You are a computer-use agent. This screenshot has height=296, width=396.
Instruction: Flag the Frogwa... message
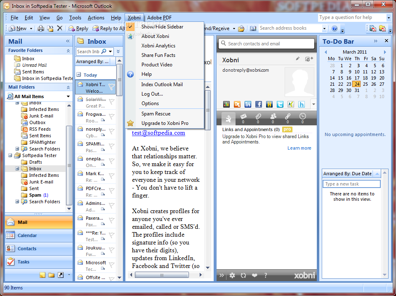[111, 117]
